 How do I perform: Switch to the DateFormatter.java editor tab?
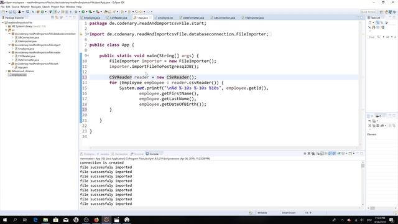point(193,18)
